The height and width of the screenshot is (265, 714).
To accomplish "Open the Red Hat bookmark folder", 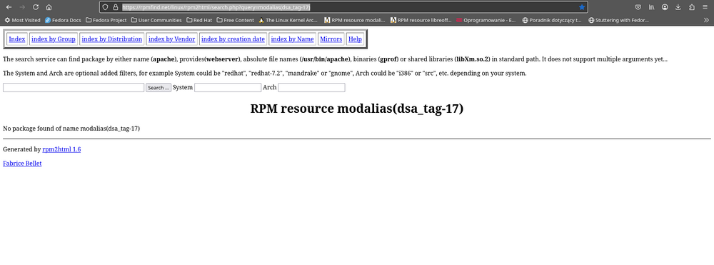I will pos(199,20).
